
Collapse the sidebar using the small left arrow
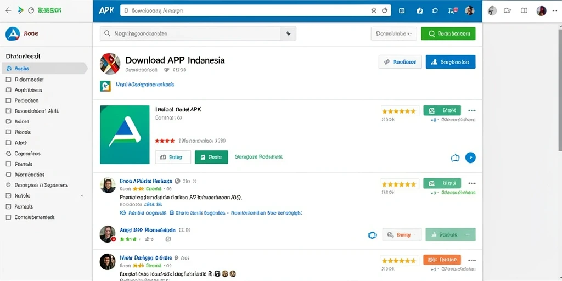[82, 196]
